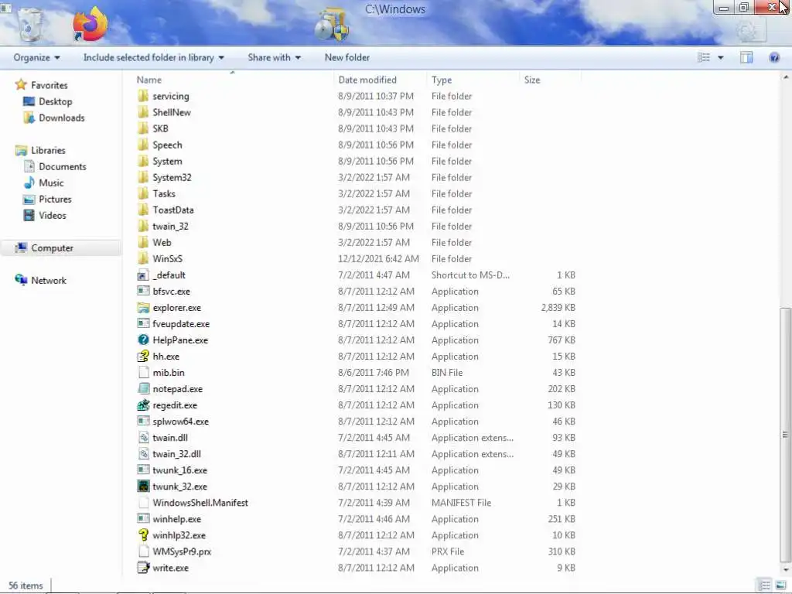Click the 56 items status text
Screen dimensions: 792x594
click(26, 585)
